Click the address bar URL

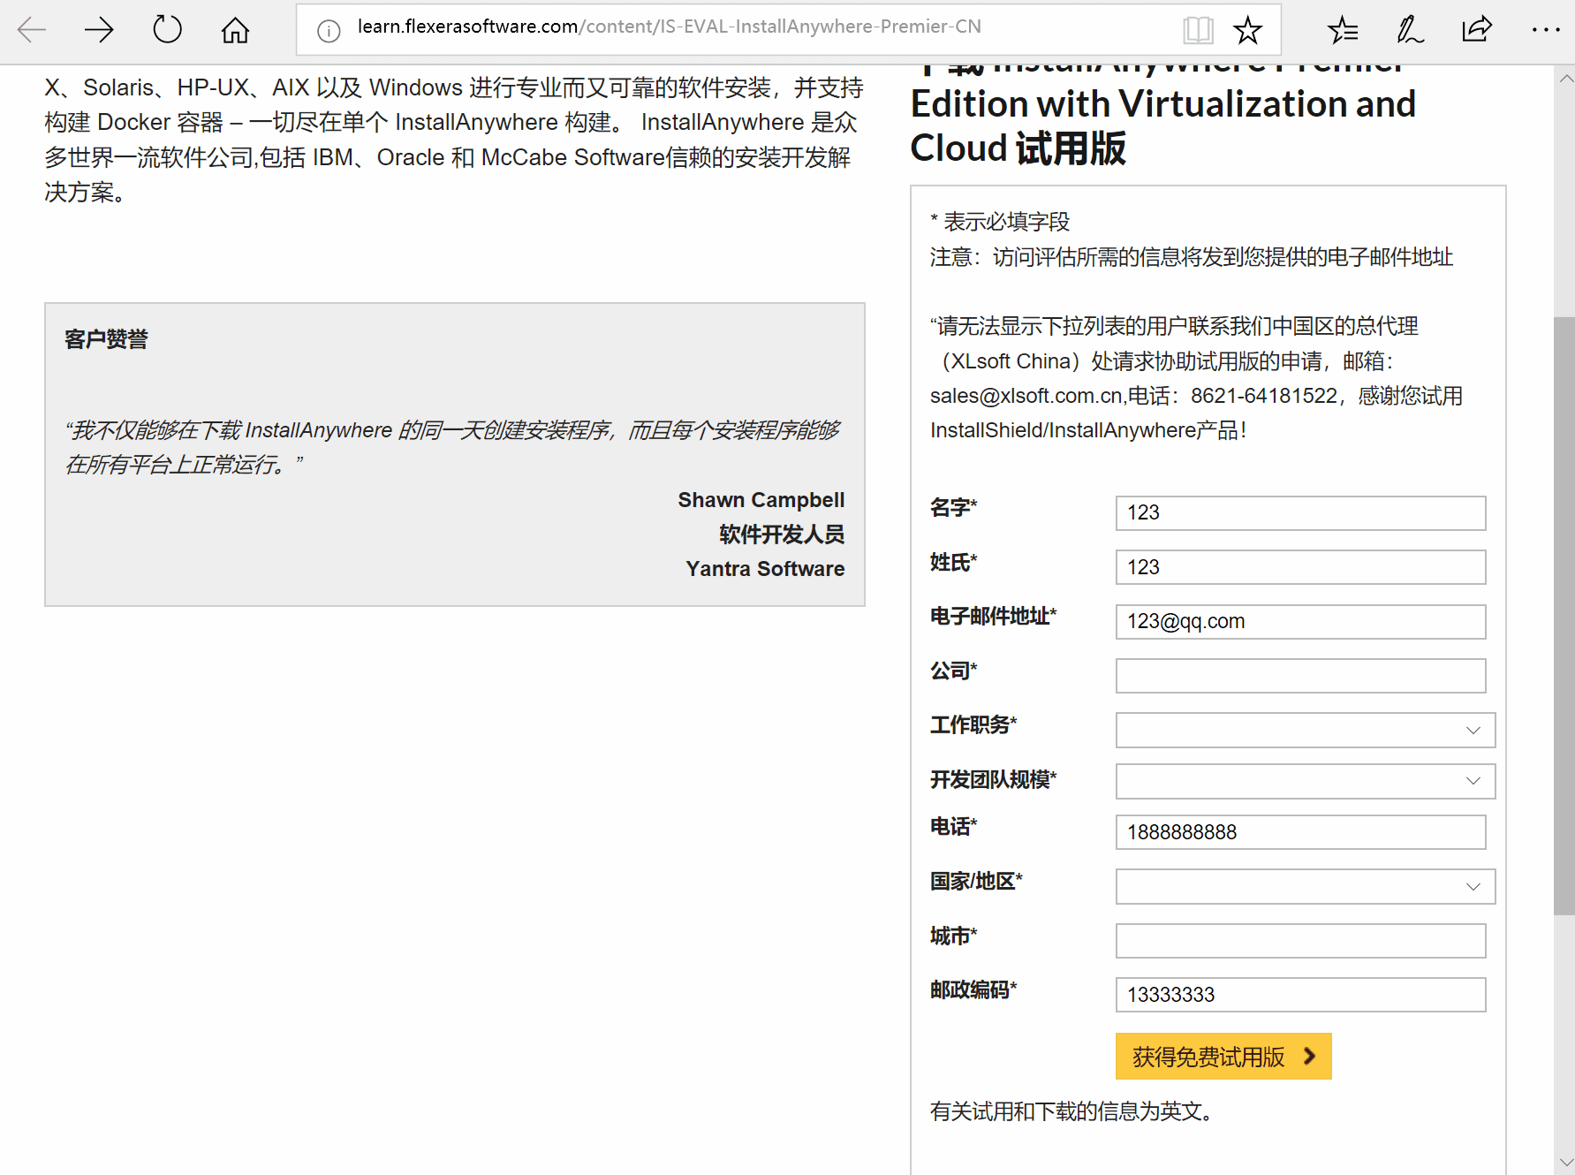669,27
